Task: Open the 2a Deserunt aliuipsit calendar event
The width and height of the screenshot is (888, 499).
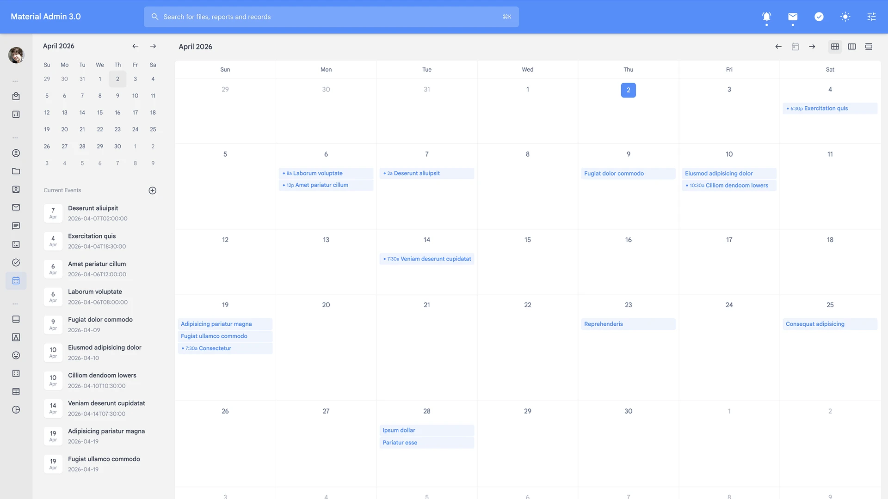Action: [x=427, y=173]
